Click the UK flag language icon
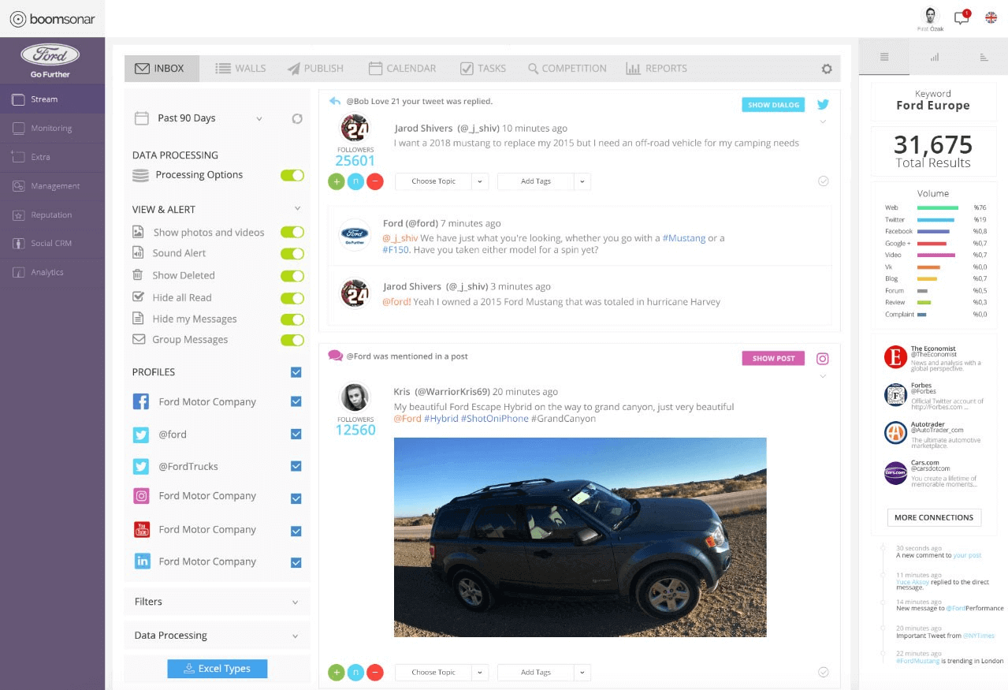The height and width of the screenshot is (690, 1008). click(x=991, y=17)
